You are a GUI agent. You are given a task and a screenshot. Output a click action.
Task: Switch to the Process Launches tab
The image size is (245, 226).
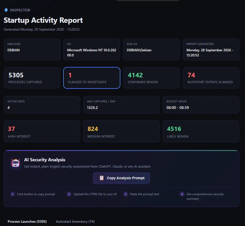pos(27,221)
